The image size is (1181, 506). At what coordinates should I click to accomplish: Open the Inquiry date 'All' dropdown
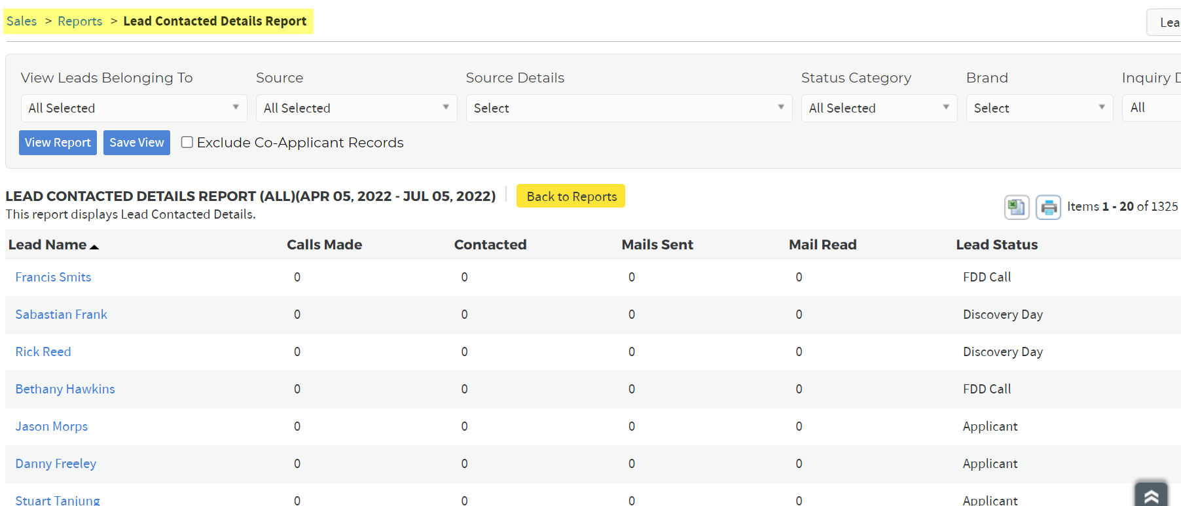pyautogui.click(x=1152, y=108)
